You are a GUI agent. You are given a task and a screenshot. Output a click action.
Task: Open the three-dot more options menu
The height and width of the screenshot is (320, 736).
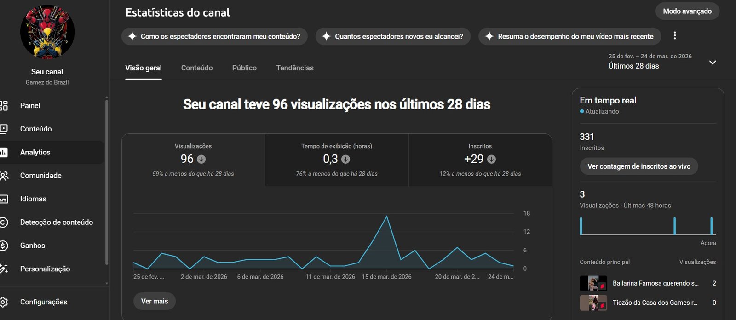675,36
